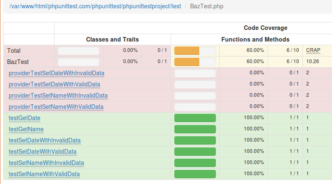
Task: Click testGetDate green coverage bar
Action: coord(195,118)
